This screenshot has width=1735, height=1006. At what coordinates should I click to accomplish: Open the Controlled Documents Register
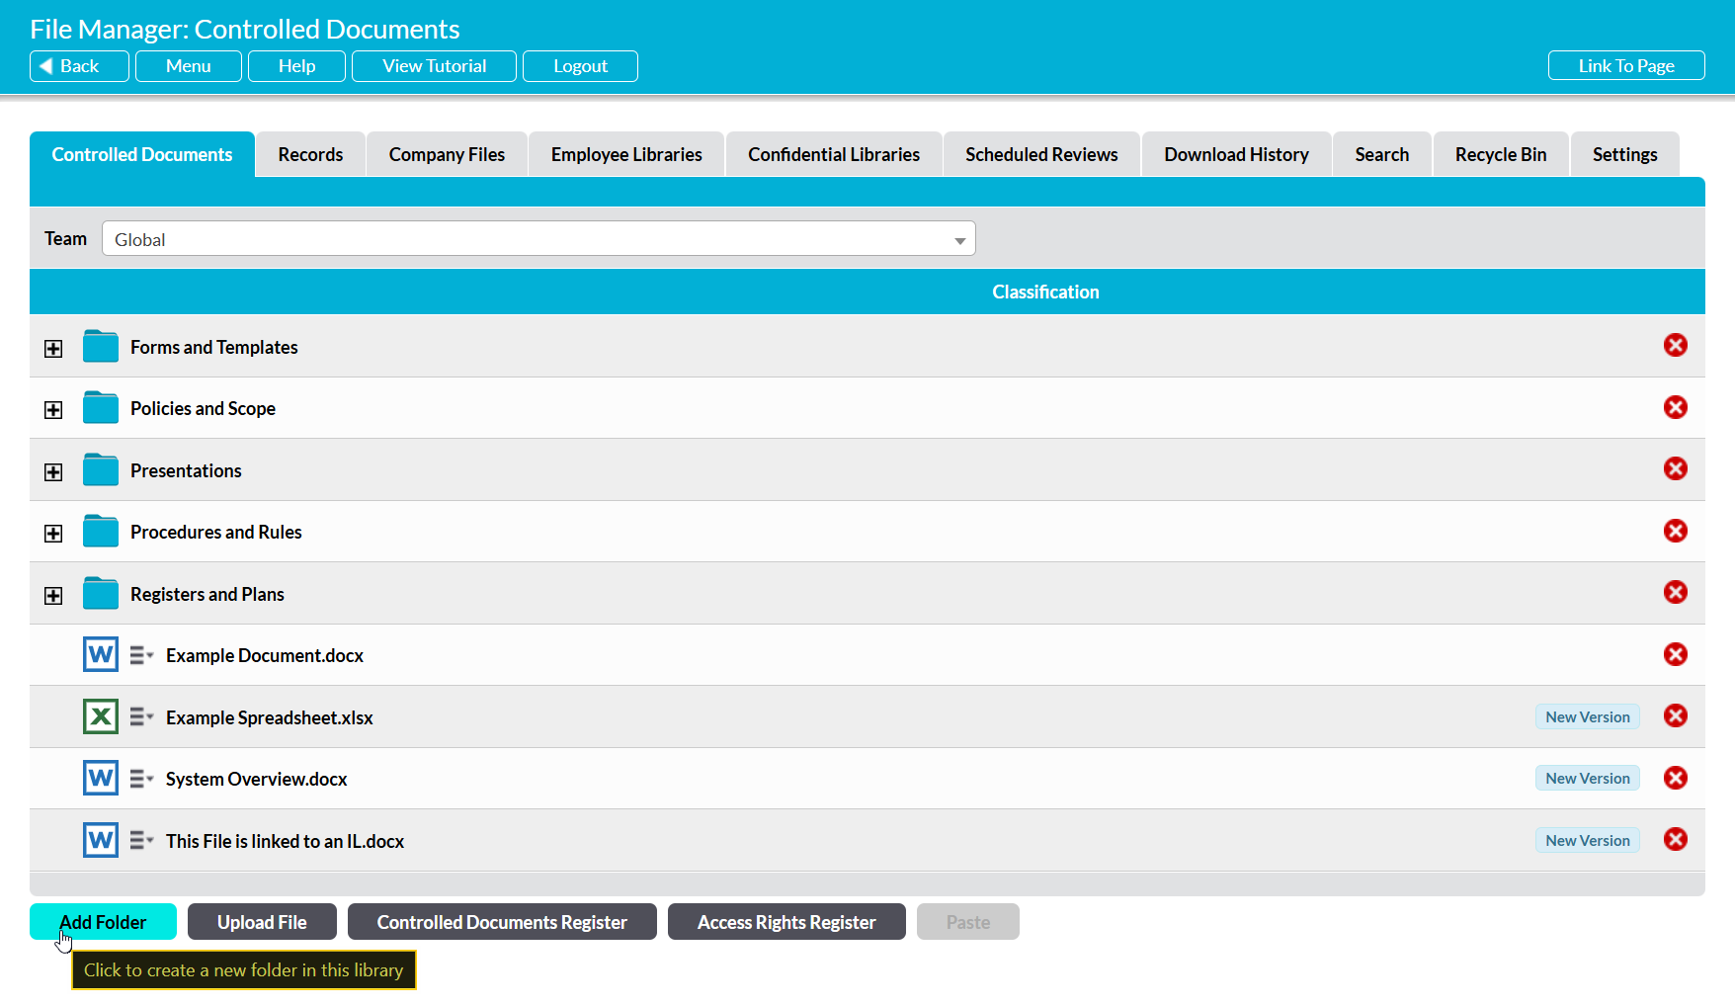(502, 922)
